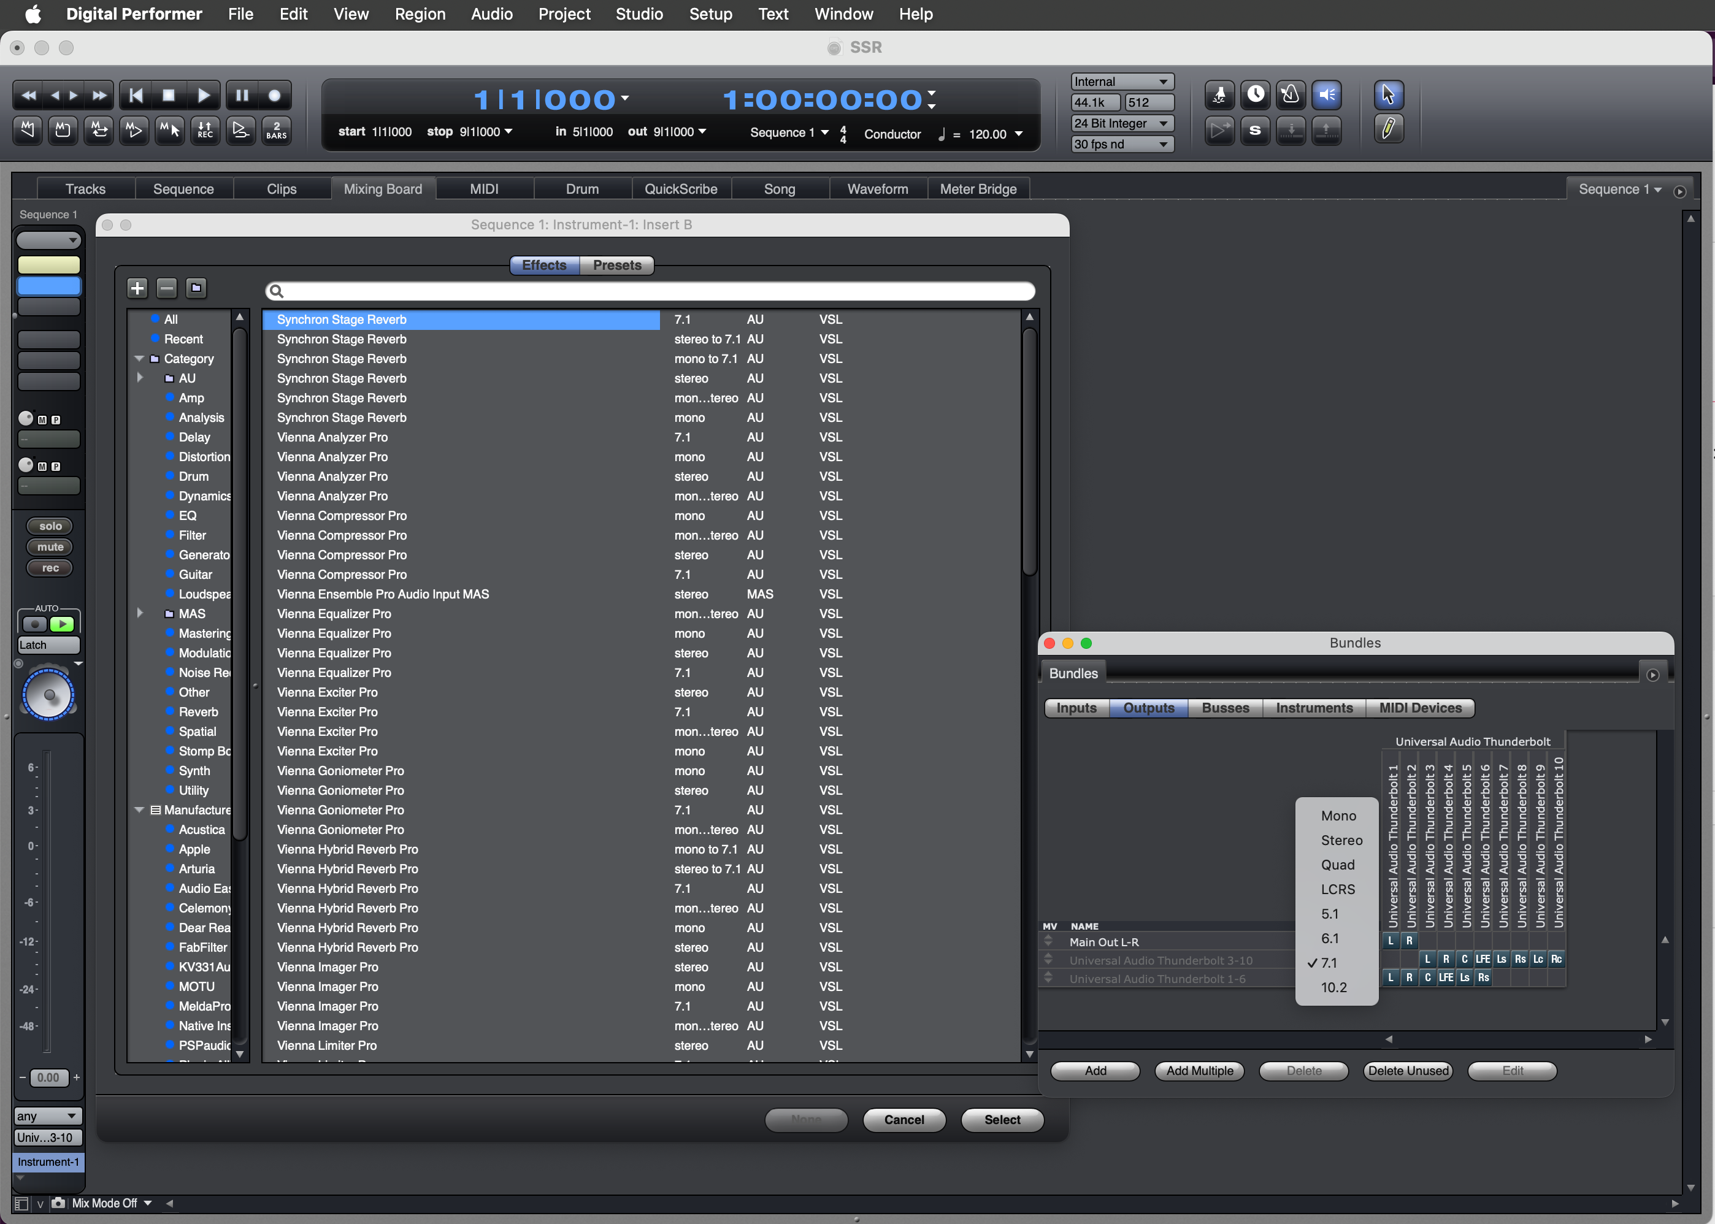Toggle the audible mode speaker button
Screen dimensions: 1715x1224
tap(1327, 95)
